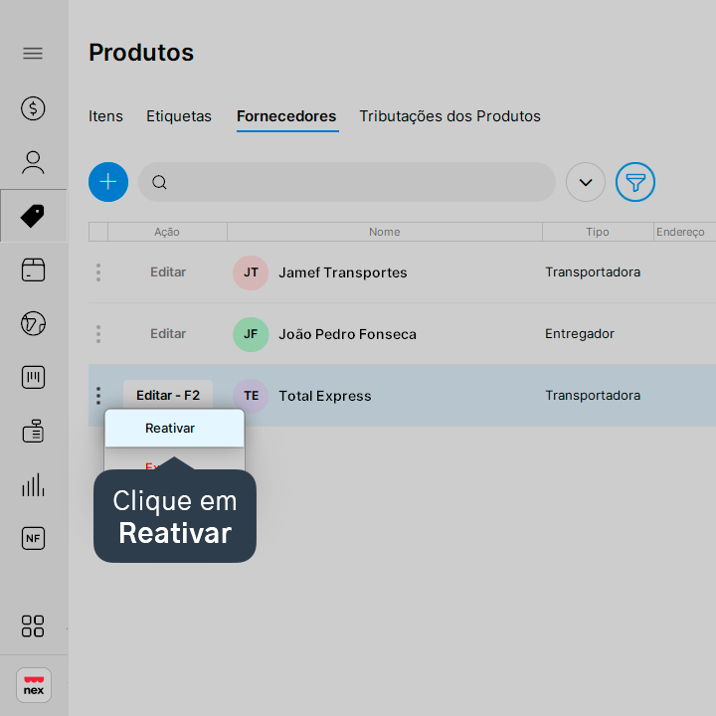This screenshot has width=716, height=716.
Task: Click Transportadora in Jamef Transportes row
Action: (593, 272)
